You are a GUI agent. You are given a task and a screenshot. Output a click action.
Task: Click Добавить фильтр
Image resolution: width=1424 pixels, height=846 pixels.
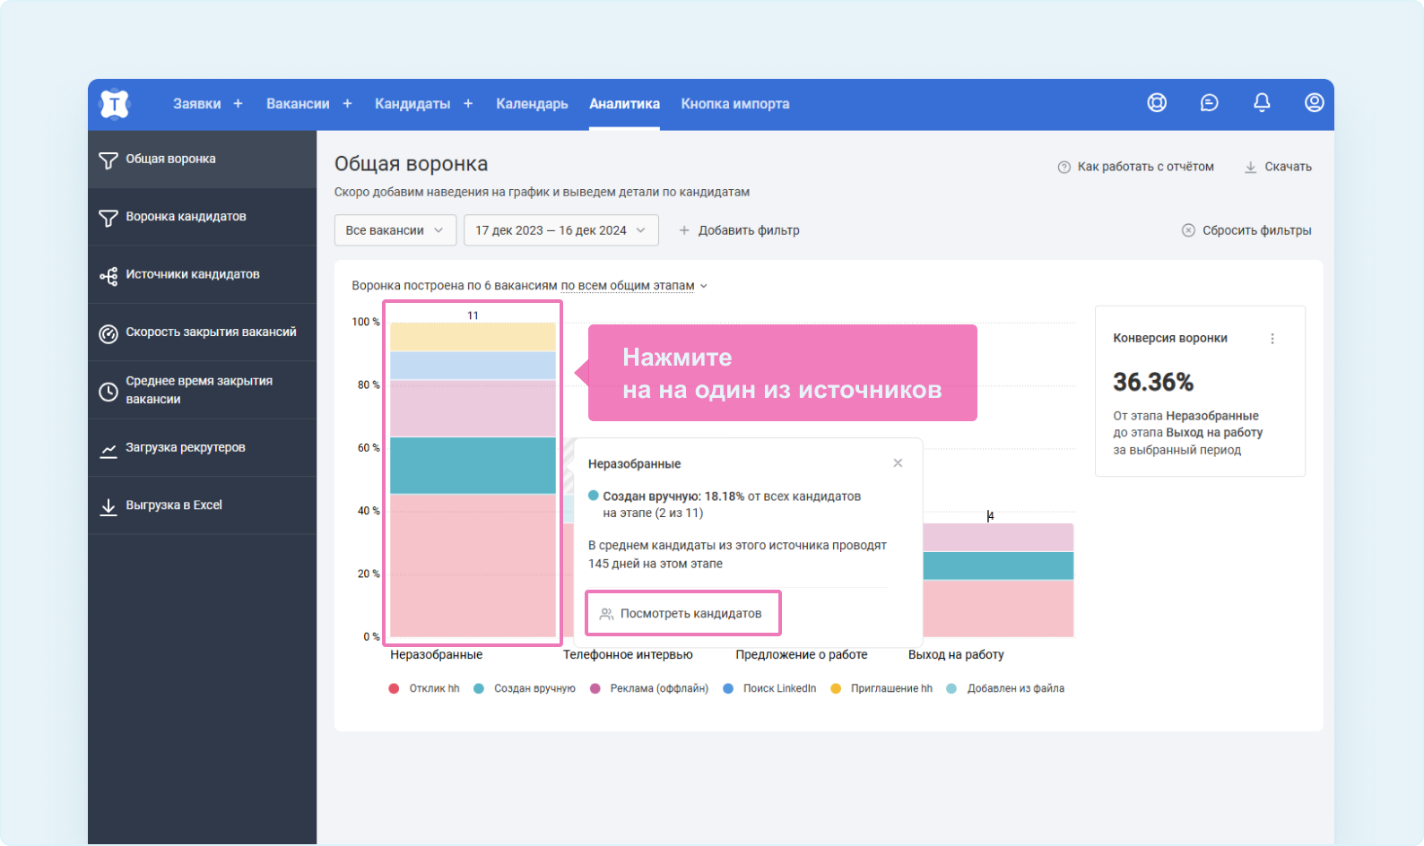tap(739, 230)
